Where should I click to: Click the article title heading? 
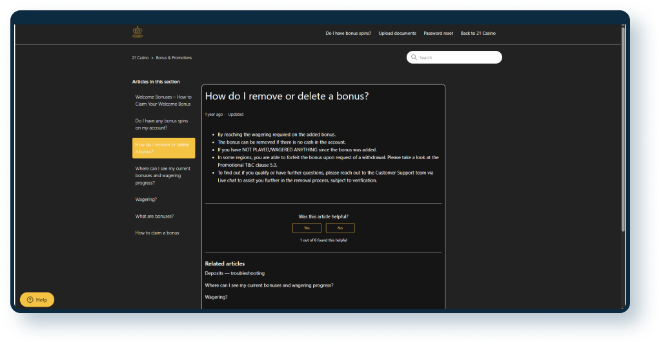click(287, 96)
